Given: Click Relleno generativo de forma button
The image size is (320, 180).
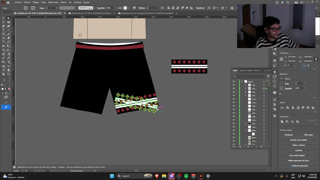Looking at the screenshot, I should coord(298,160).
